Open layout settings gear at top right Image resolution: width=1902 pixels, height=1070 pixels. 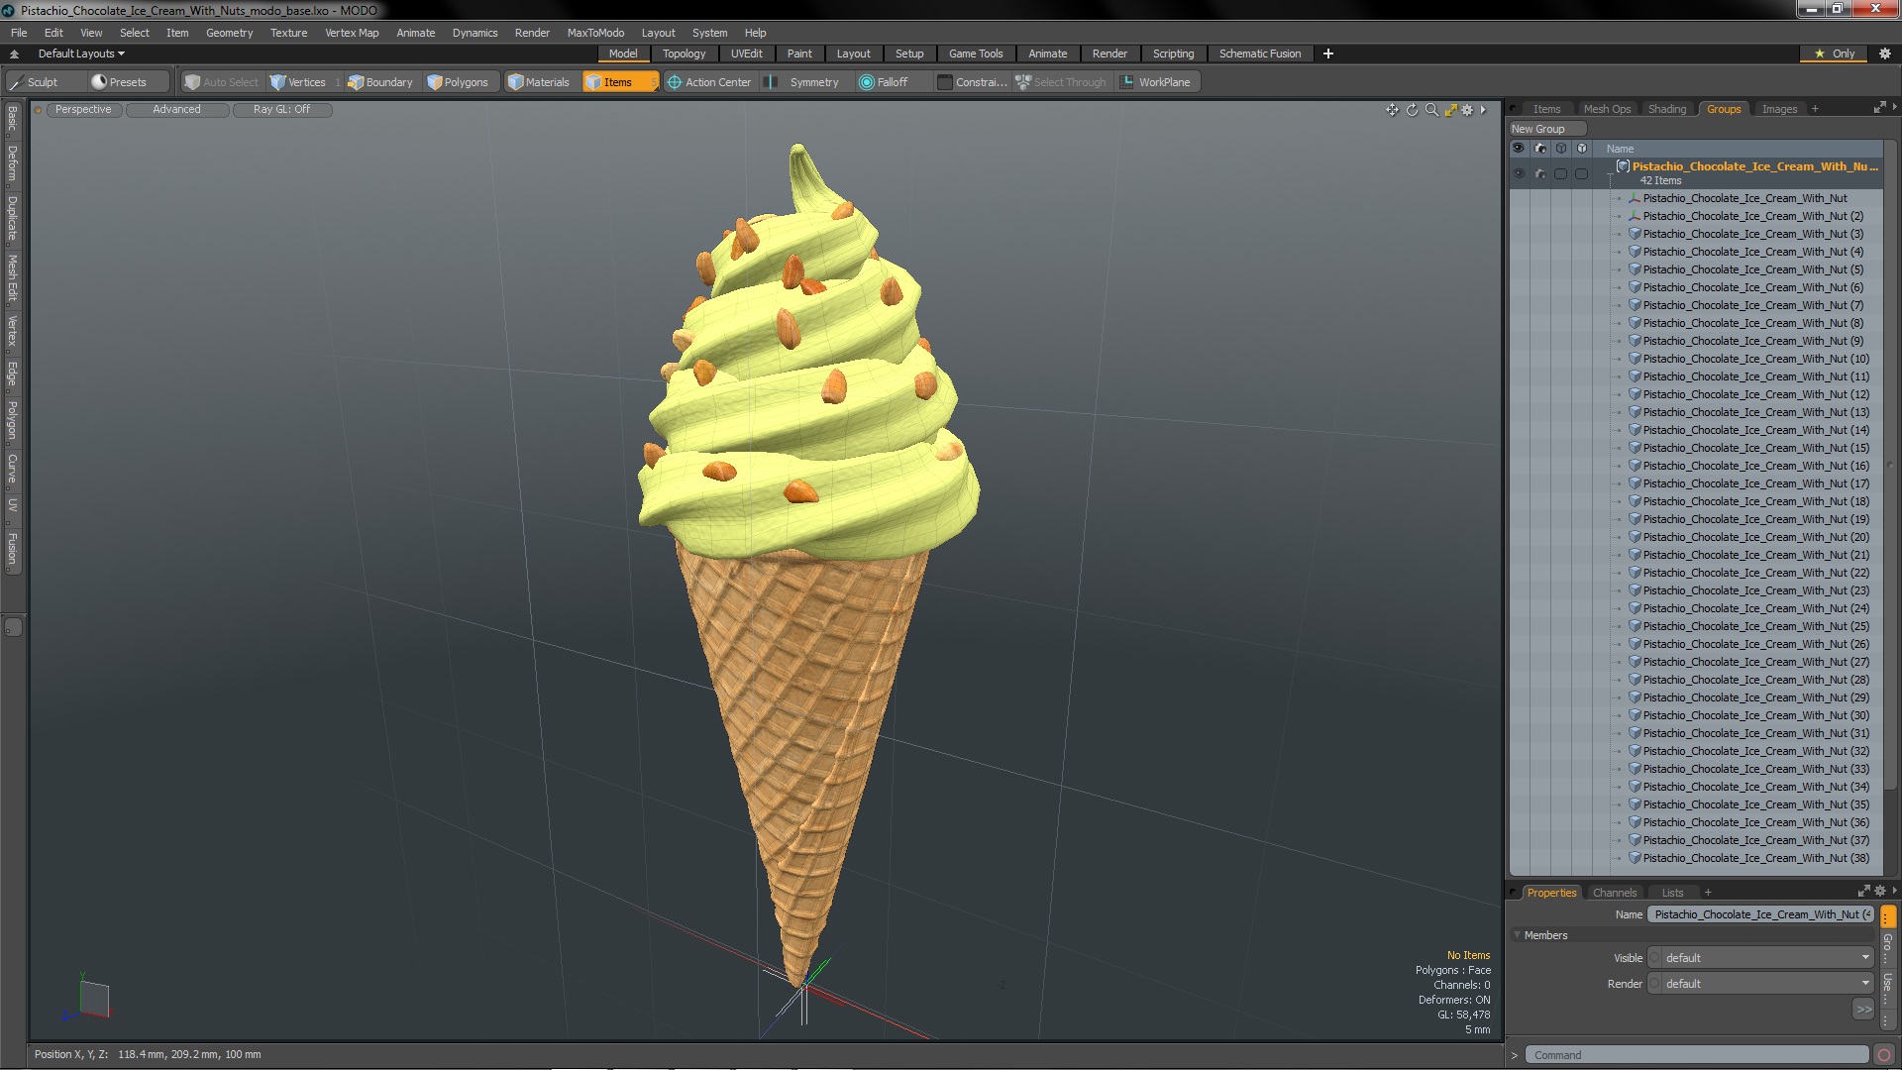1884,53
